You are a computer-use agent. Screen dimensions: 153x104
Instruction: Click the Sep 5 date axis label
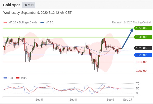(x=39, y=100)
